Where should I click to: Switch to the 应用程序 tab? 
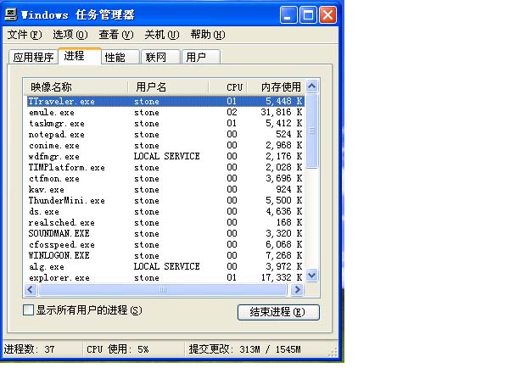click(33, 57)
